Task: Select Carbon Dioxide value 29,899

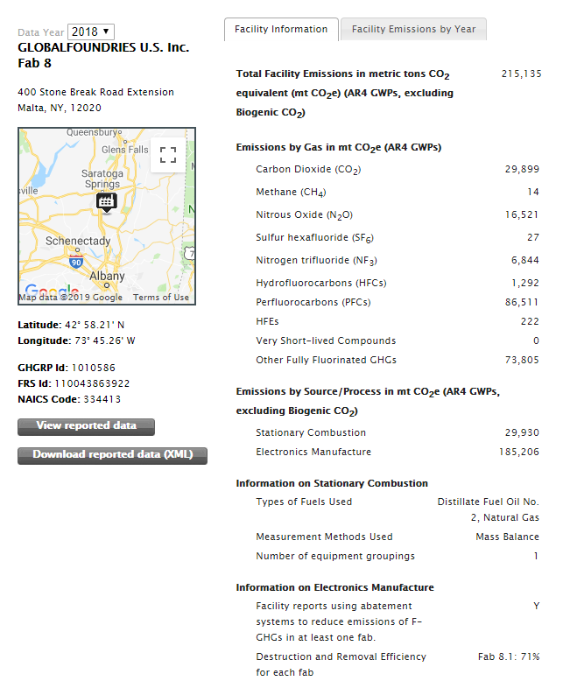Action: (522, 169)
